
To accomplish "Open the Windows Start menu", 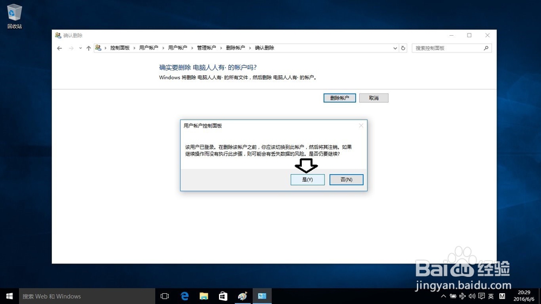I will pos(9,296).
